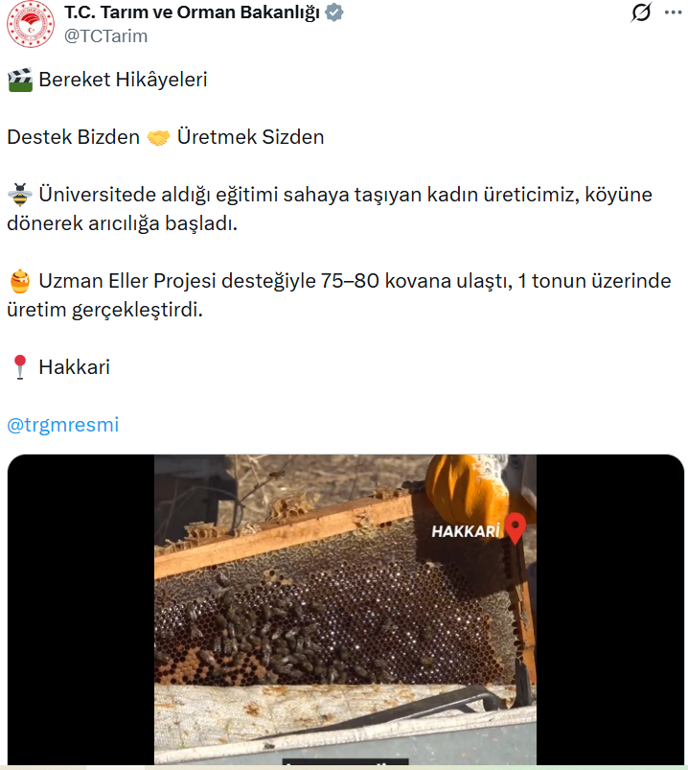Open the three-dot more options menu

(x=674, y=12)
